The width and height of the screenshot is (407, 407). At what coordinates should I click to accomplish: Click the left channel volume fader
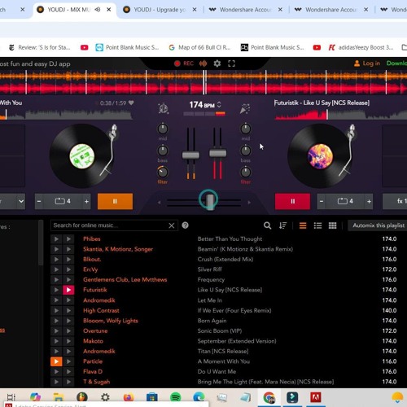[x=190, y=155]
